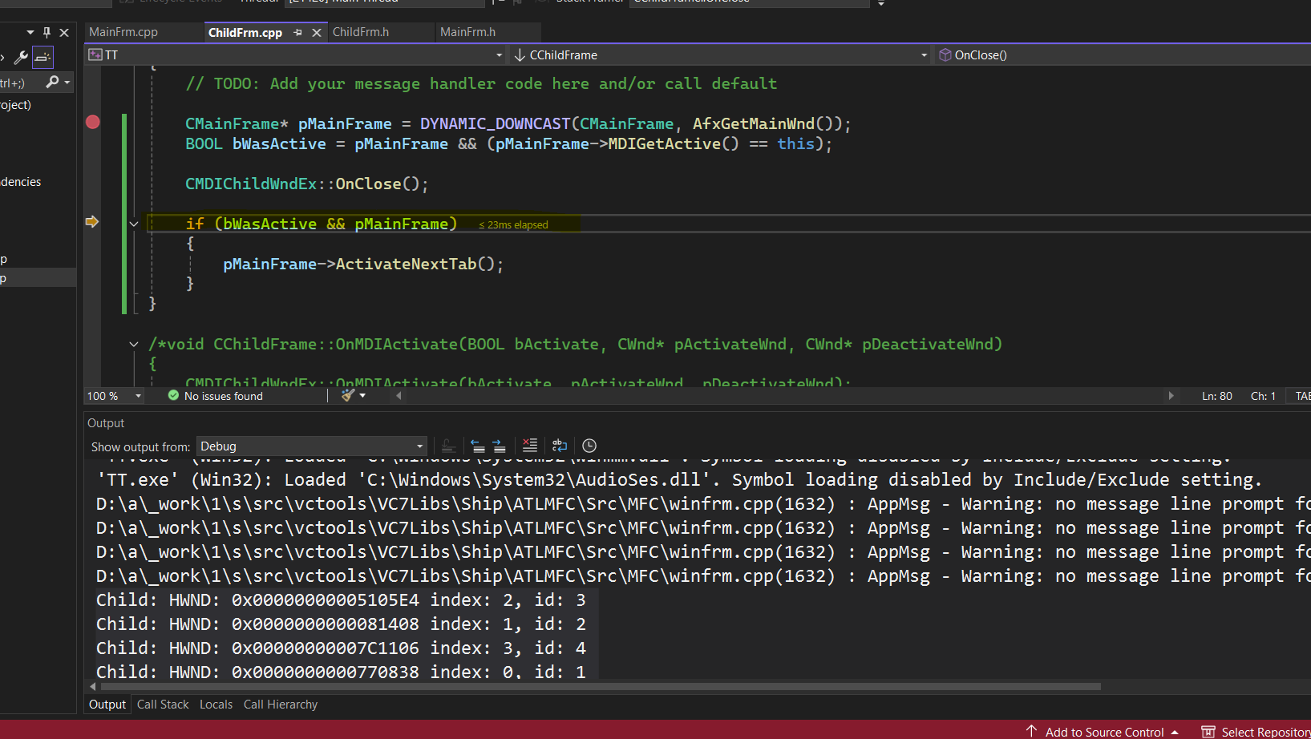The width and height of the screenshot is (1311, 739).
Task: Click the code cleanup broom icon
Action: tap(348, 395)
